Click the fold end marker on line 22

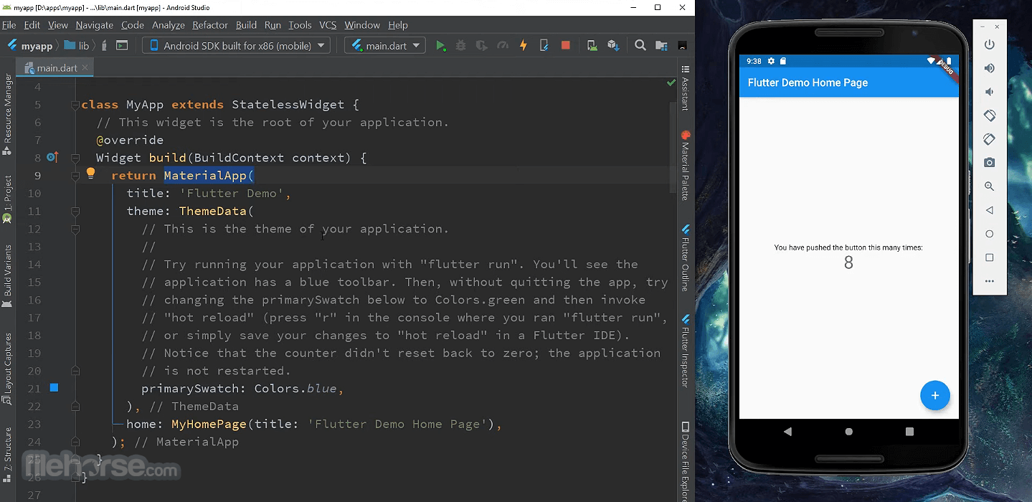(x=75, y=407)
